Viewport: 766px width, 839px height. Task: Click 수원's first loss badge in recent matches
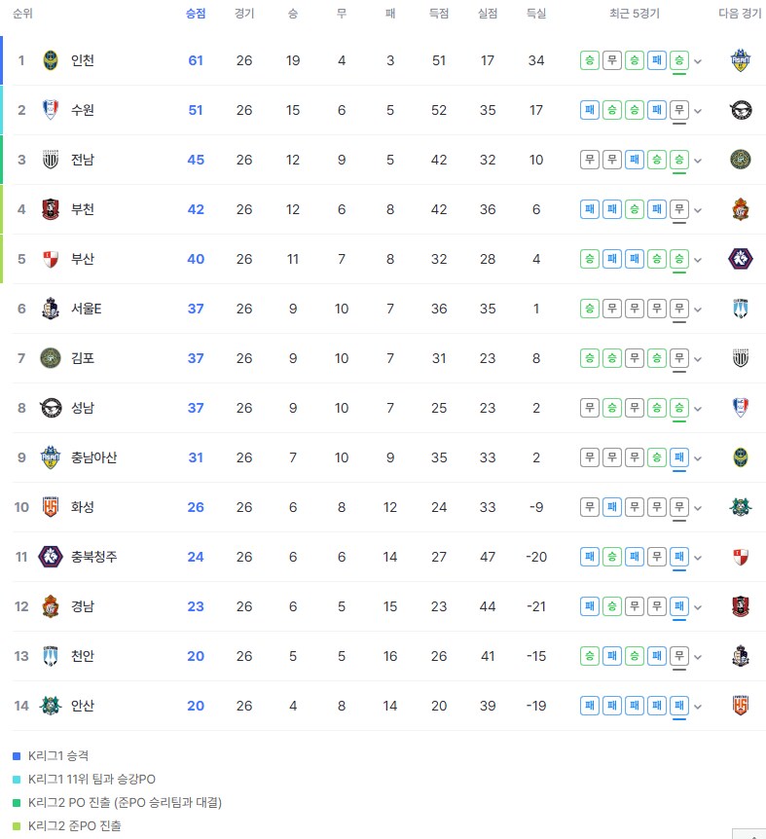[x=590, y=110]
